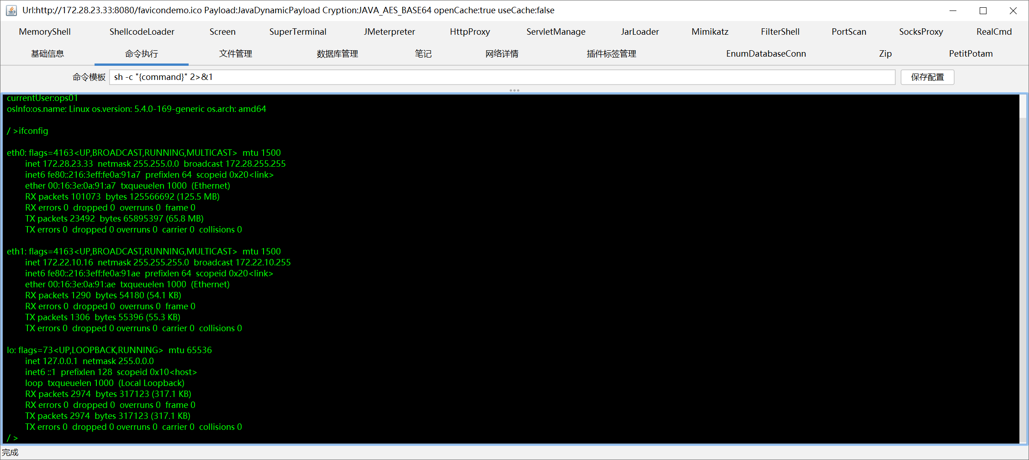The width and height of the screenshot is (1029, 460).
Task: Focus the 命令模板 command template field
Action: 502,77
